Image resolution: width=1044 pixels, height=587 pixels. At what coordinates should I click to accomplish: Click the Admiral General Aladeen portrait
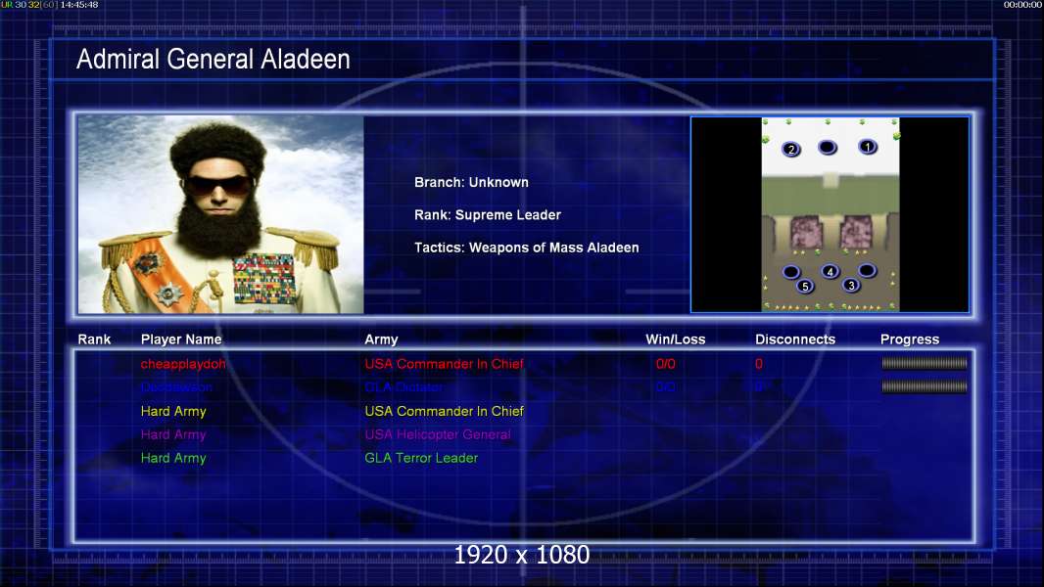click(221, 214)
